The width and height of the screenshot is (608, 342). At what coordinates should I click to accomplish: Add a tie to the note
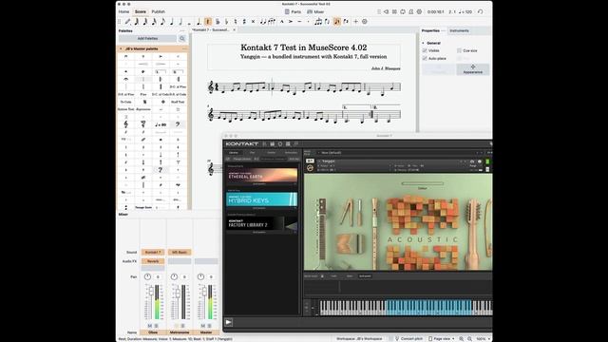[263, 22]
